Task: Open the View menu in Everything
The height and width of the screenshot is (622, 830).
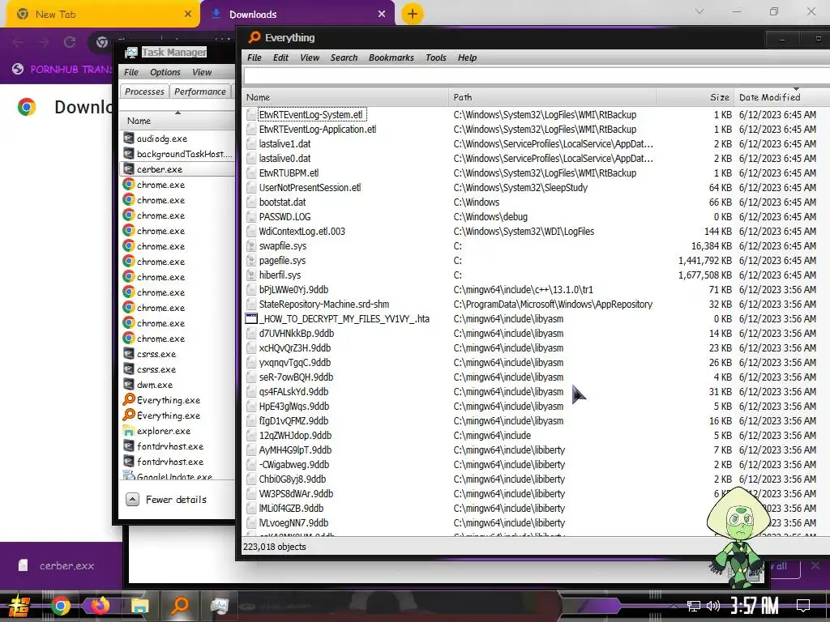Action: [x=310, y=58]
